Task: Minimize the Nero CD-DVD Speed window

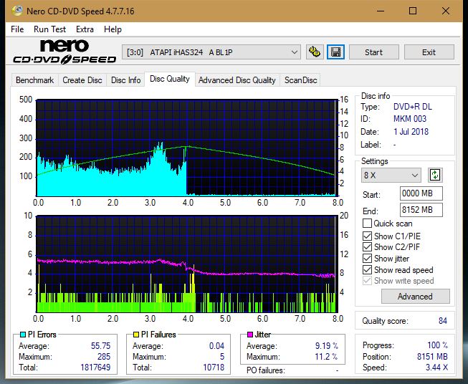Action: (381, 11)
